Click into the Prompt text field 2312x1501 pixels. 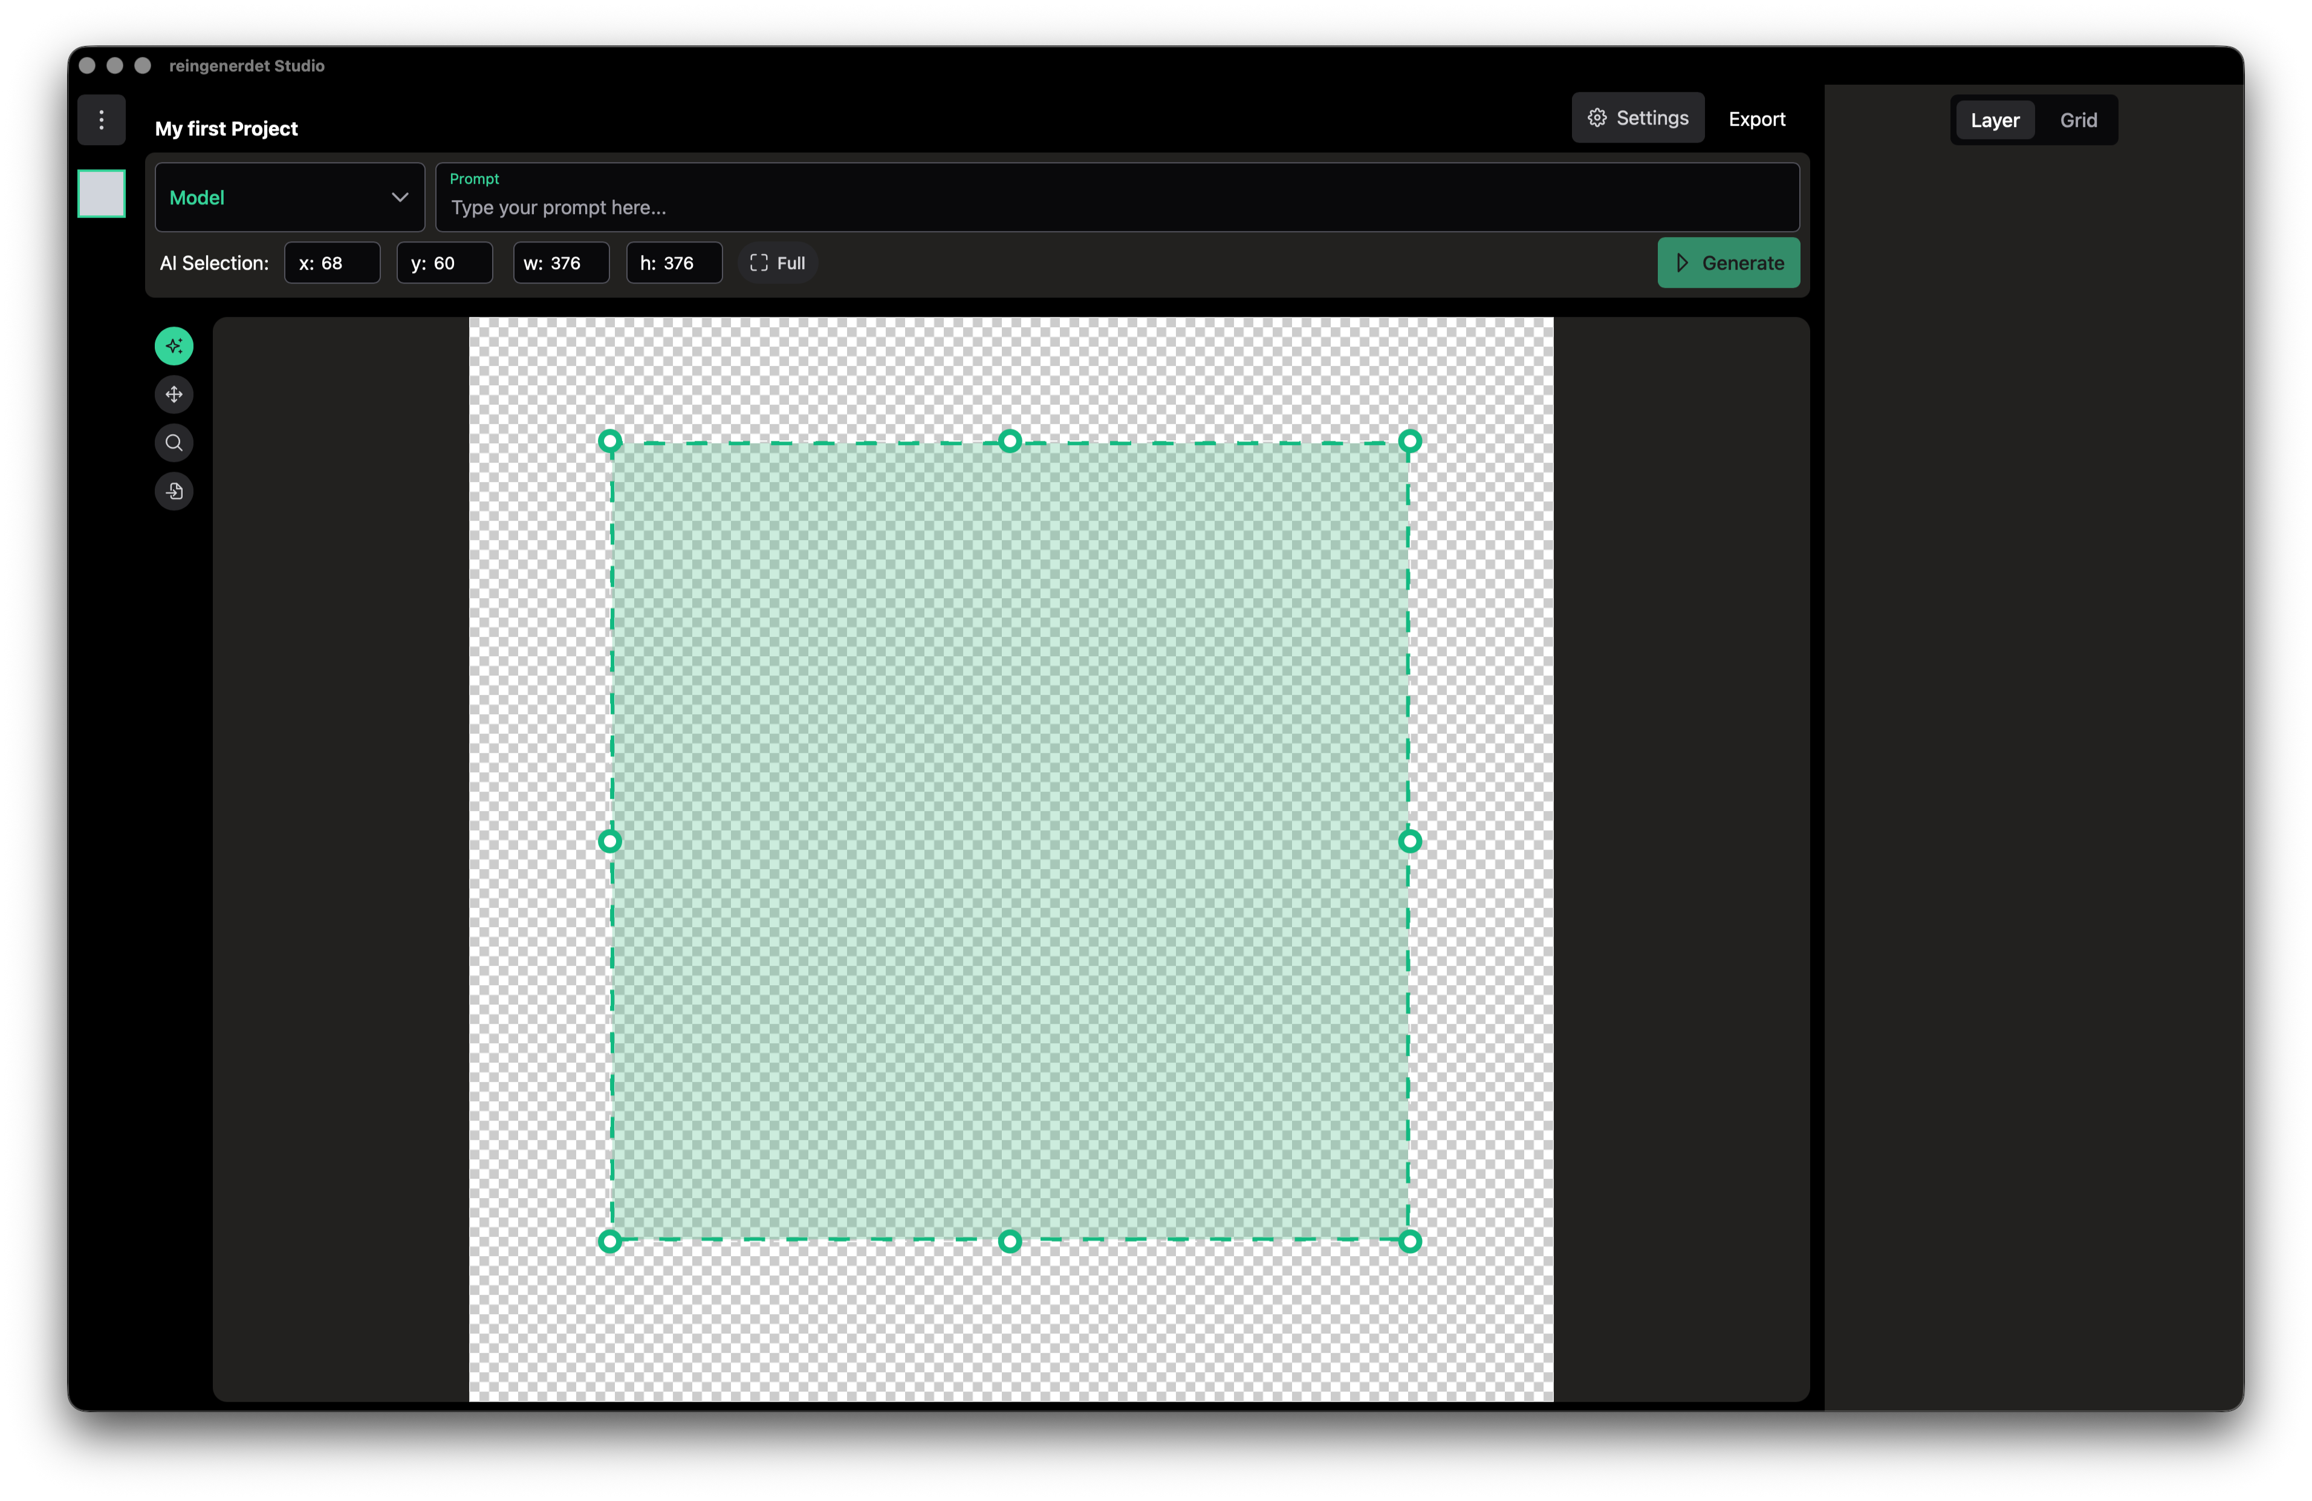point(1117,207)
